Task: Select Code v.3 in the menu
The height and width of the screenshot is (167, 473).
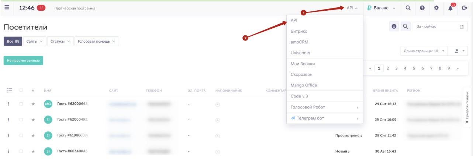Action: point(325,96)
